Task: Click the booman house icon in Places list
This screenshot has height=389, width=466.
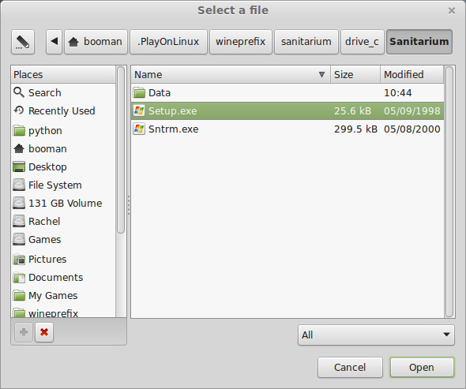Action: tap(19, 149)
